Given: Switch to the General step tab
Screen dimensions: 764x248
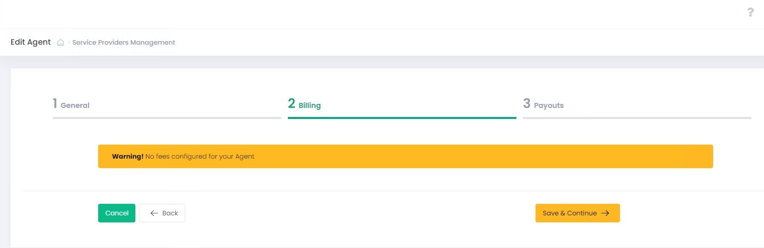Looking at the screenshot, I should tap(75, 106).
